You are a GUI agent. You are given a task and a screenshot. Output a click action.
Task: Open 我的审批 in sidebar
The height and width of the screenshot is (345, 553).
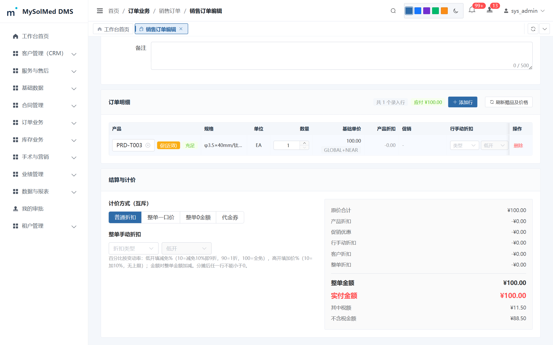[44, 209]
